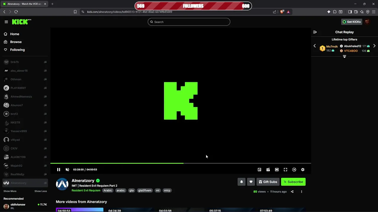This screenshot has height=212, width=378.
Task: Open recommended channel oblivionsw
Action: coord(25,206)
